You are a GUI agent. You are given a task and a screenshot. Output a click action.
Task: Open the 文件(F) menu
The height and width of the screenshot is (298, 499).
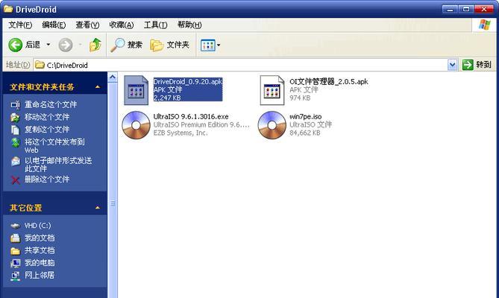click(20, 25)
